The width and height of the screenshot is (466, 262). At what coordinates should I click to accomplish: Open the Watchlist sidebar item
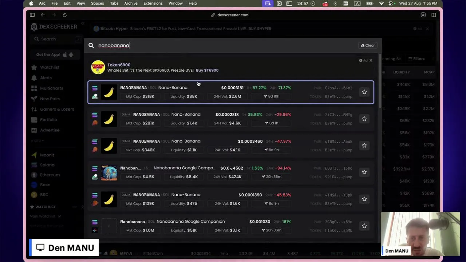(50, 67)
